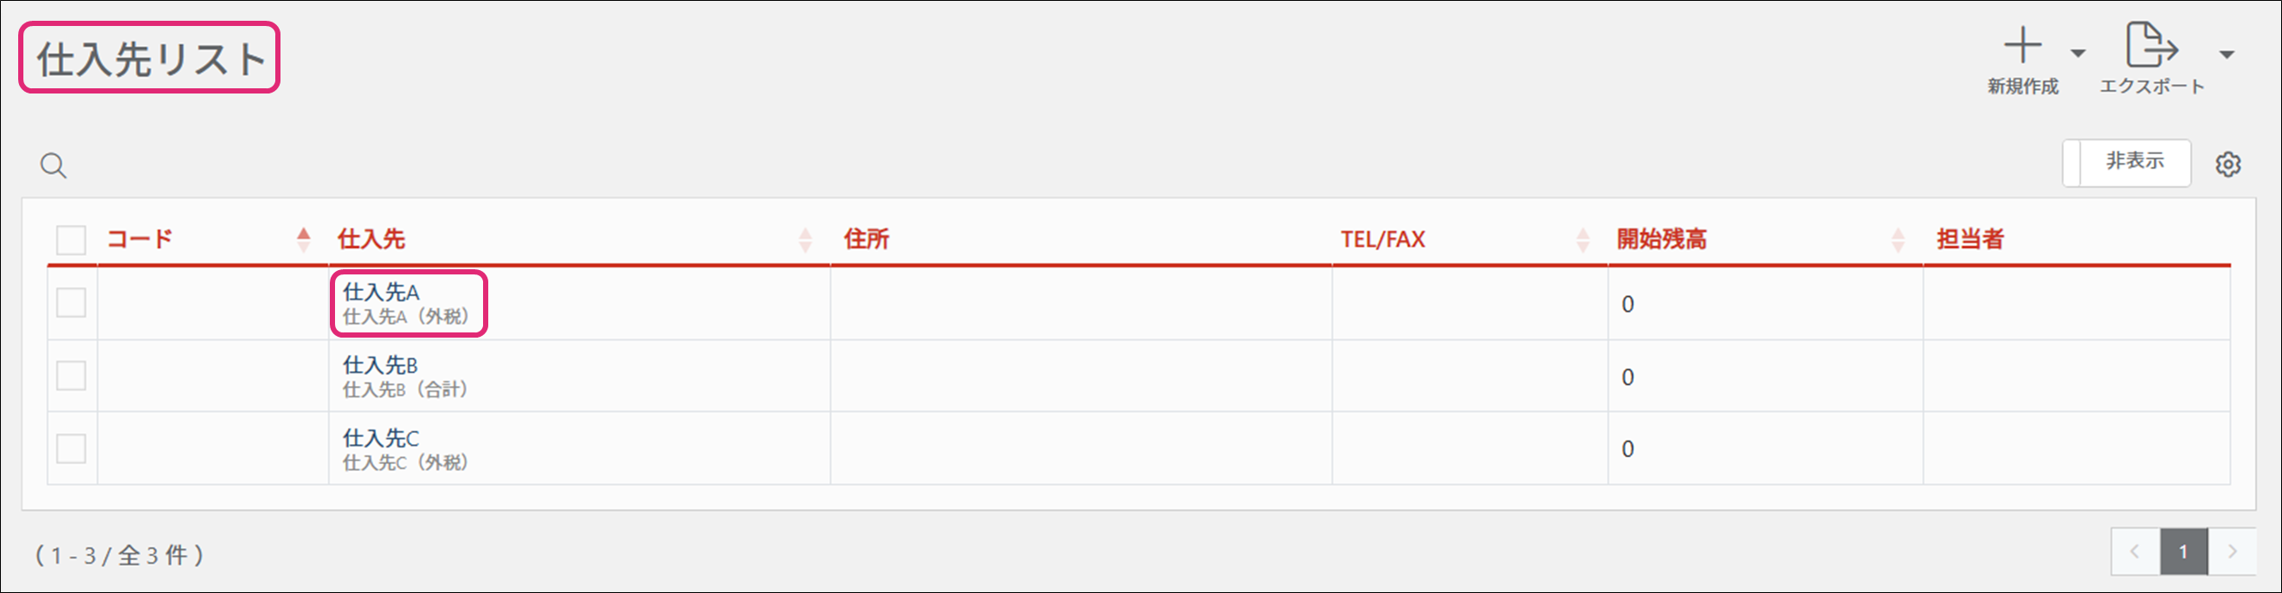Viewport: 2282px width, 593px height.
Task: Sort by TEL/FAX column arrows
Action: (1583, 239)
